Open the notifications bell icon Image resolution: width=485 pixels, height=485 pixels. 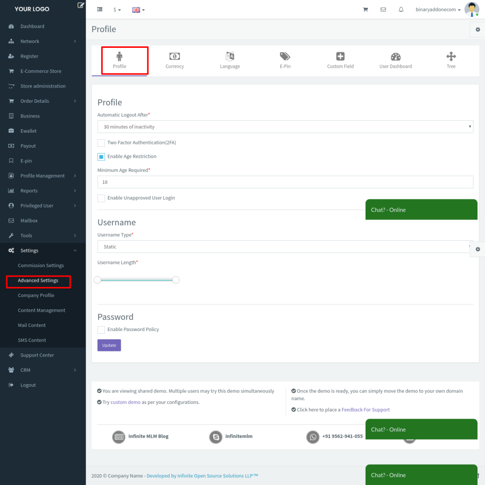(401, 9)
